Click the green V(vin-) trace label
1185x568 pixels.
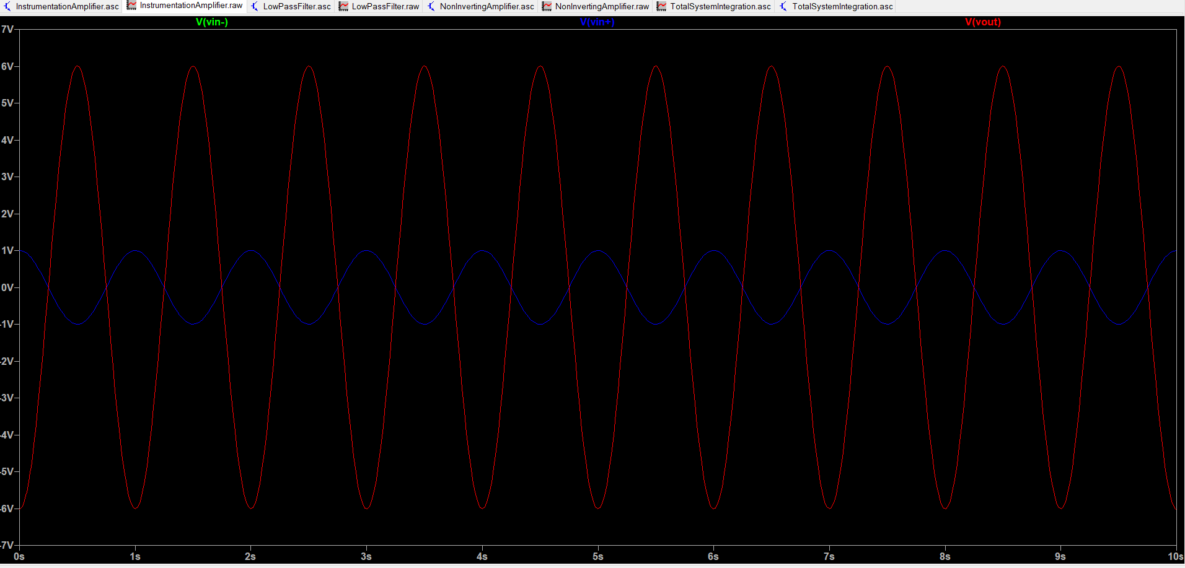pos(212,22)
